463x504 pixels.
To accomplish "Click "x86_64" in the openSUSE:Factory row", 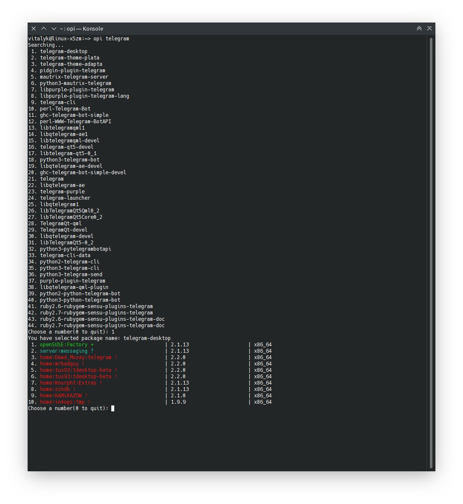I will [263, 345].
